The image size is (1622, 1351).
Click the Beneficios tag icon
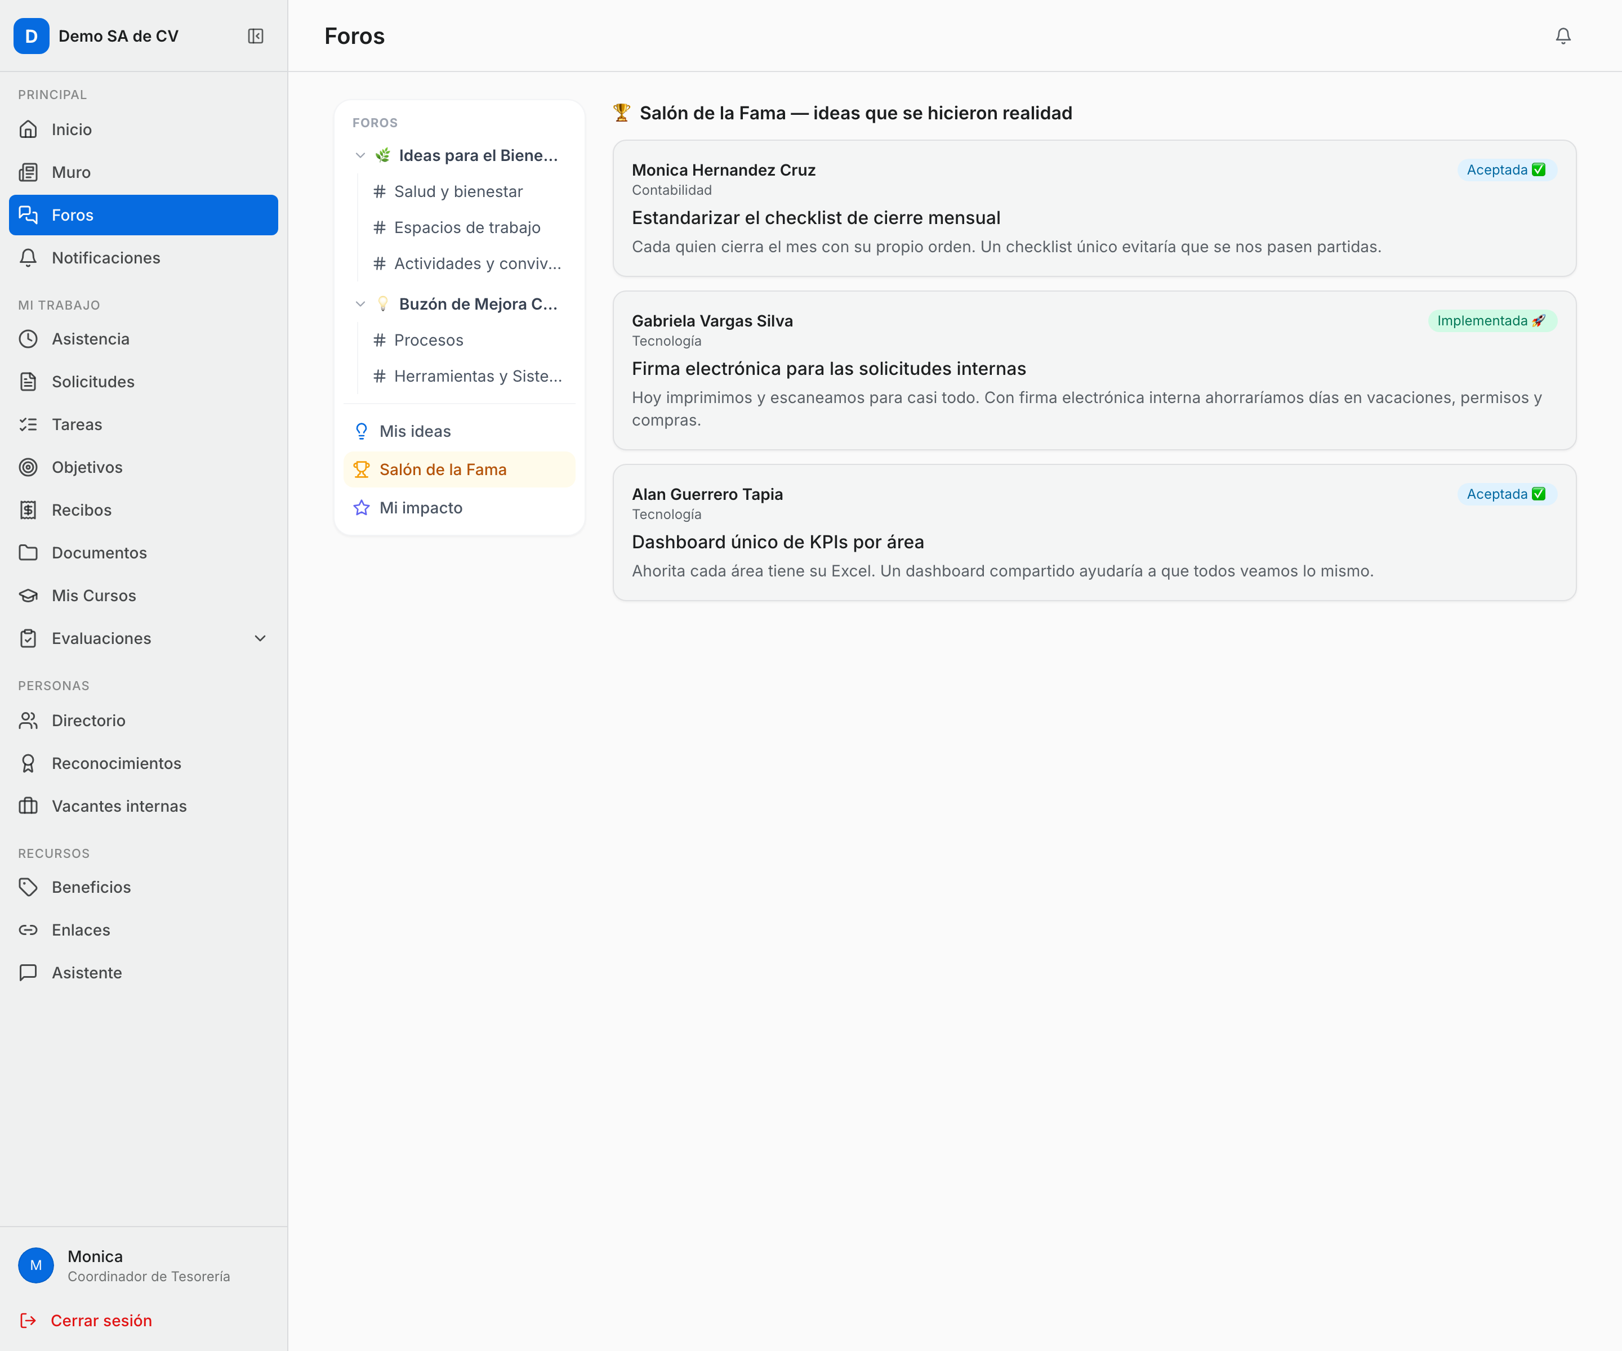pyautogui.click(x=29, y=887)
